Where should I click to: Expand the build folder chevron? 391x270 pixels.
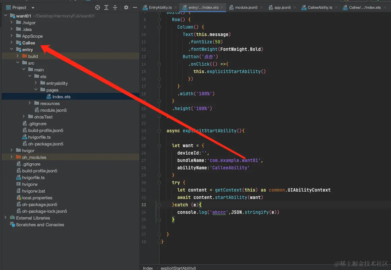click(x=18, y=56)
